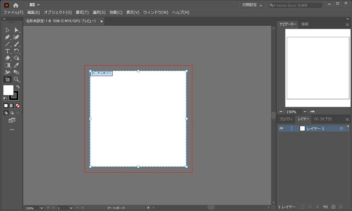Select the Paintbrush tool

point(16,44)
